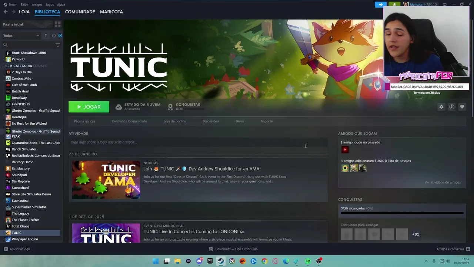Open Discord from the taskbar
This screenshot has width=474, height=267.
click(x=199, y=261)
